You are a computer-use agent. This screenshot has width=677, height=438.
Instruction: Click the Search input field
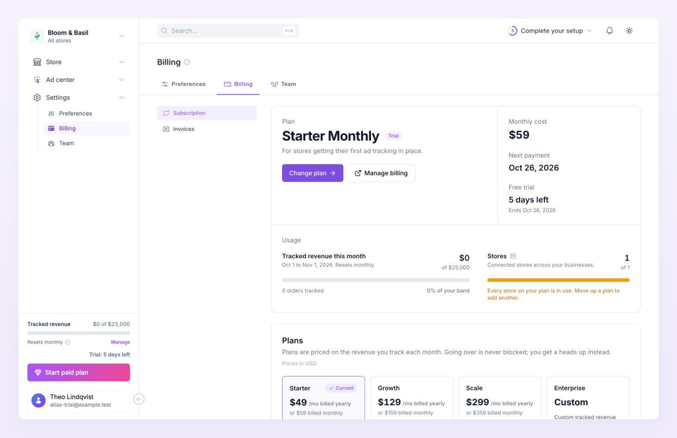click(x=228, y=31)
